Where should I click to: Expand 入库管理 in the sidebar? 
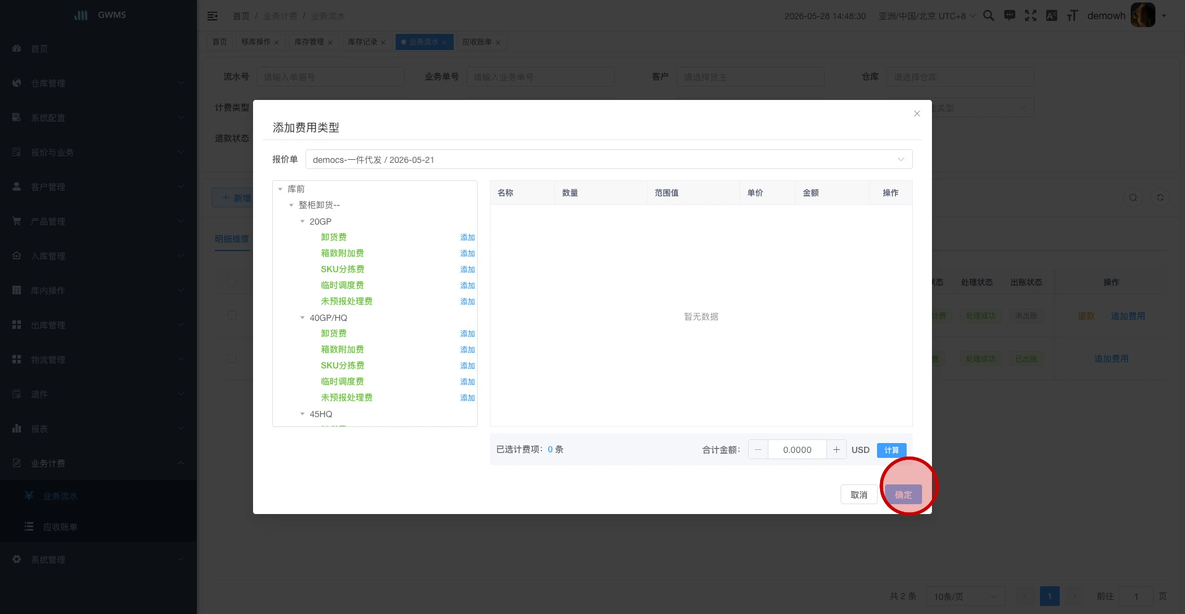tap(99, 256)
